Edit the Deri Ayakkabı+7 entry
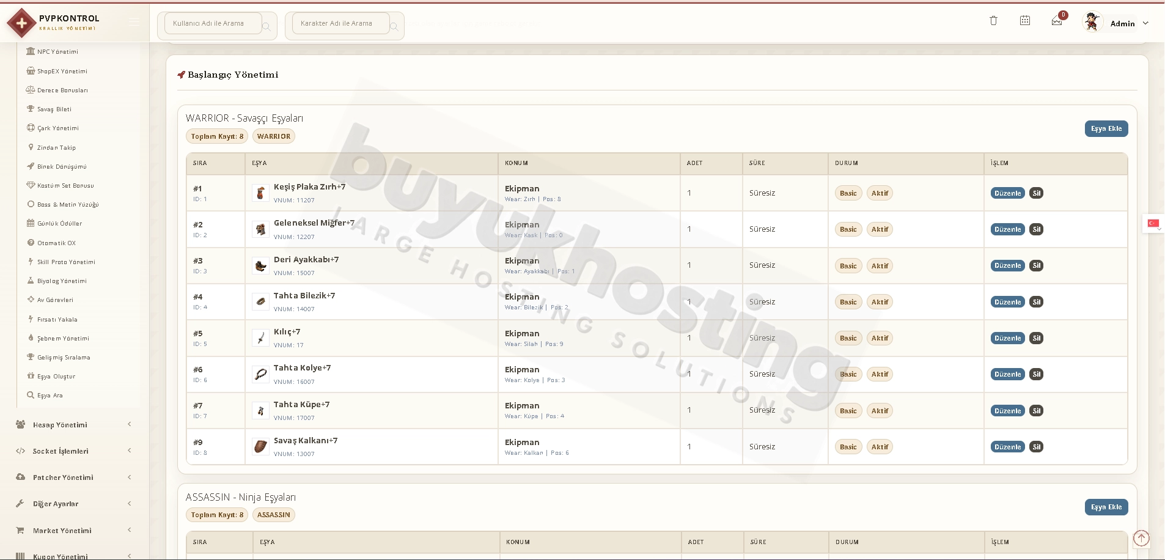The height and width of the screenshot is (560, 1165). 1008,265
